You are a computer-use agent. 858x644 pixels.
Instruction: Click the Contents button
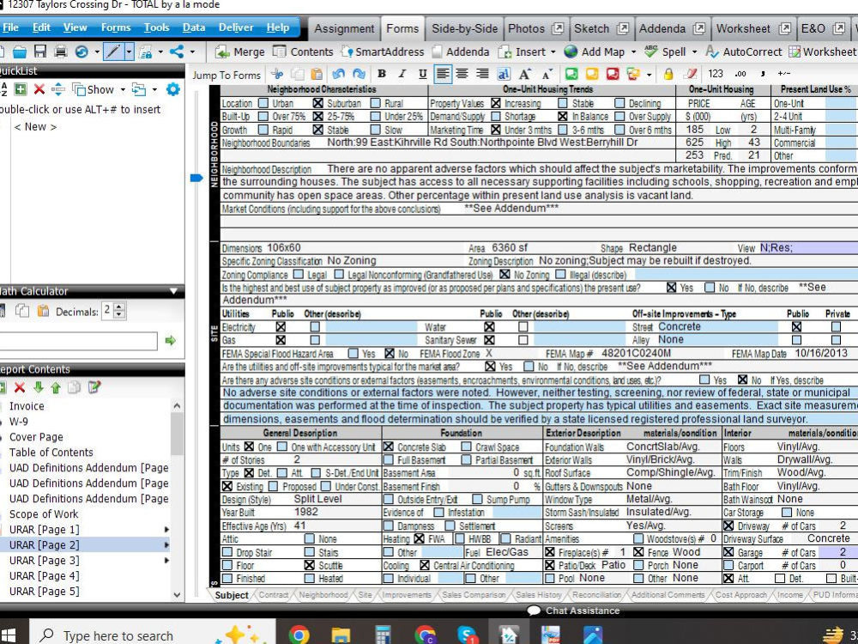point(303,52)
